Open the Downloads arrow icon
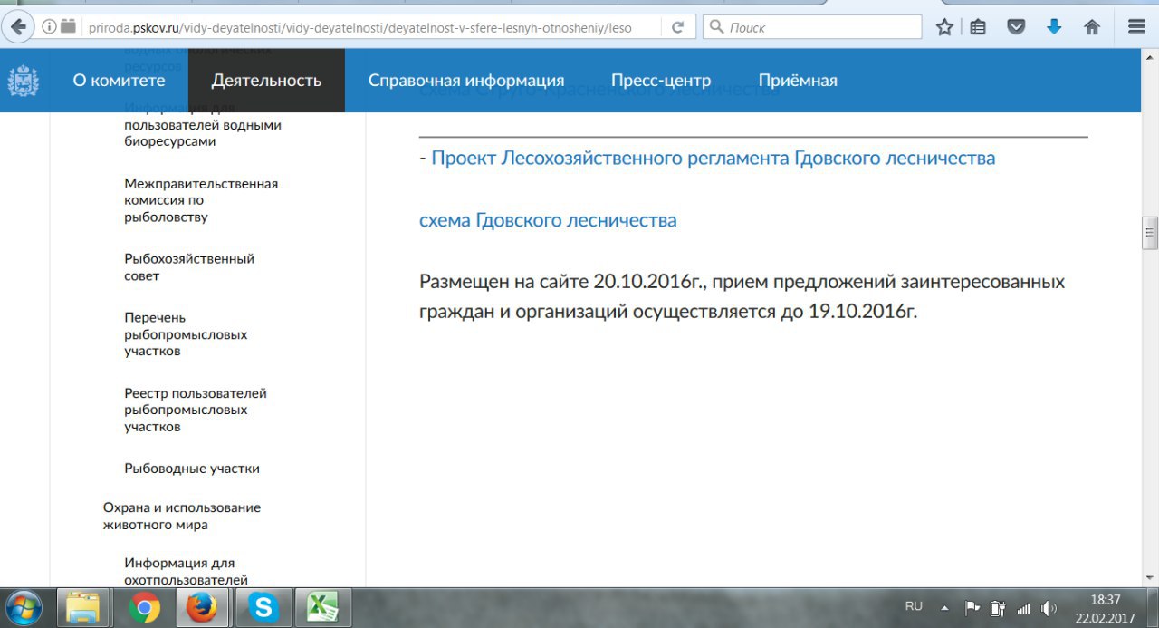1159x628 pixels. pos(1054,27)
